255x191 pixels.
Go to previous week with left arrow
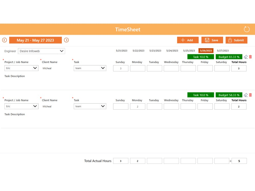[x=4, y=40]
